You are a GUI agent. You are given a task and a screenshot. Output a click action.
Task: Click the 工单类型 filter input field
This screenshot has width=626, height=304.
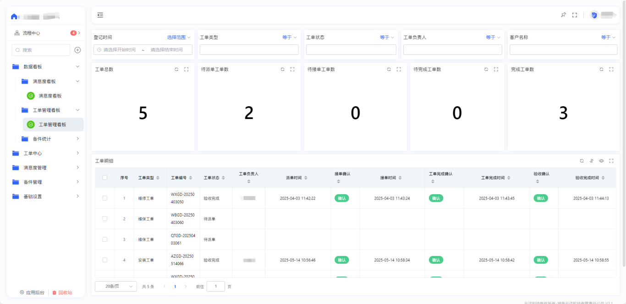pyautogui.click(x=249, y=49)
